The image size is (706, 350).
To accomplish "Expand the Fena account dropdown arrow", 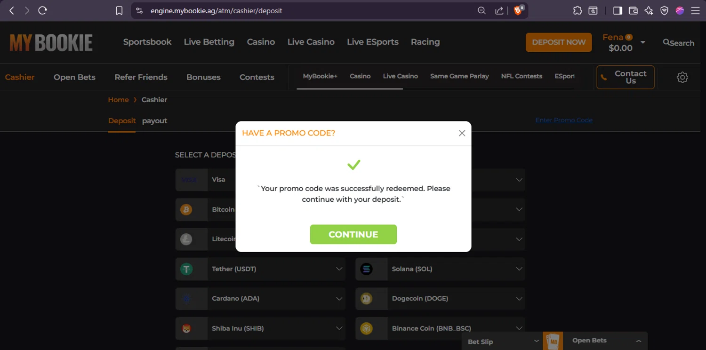I will [643, 42].
